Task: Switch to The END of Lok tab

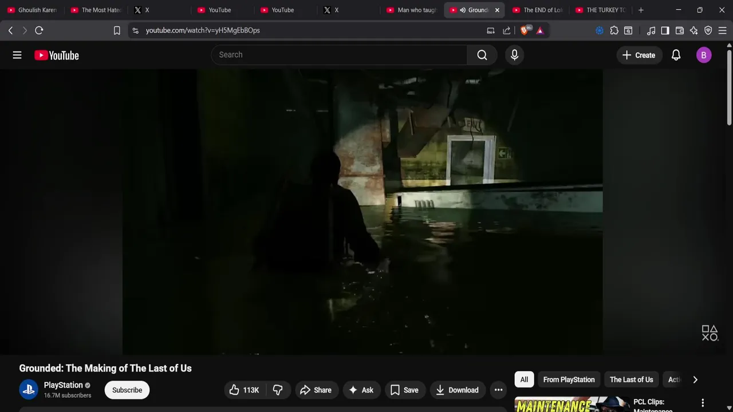Action: click(x=538, y=10)
